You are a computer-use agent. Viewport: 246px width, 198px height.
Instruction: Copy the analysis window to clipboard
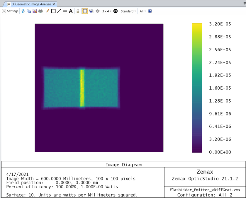[28, 11]
